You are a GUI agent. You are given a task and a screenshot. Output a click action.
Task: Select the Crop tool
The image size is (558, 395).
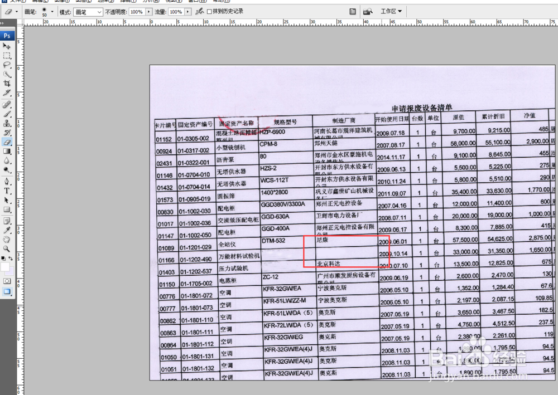click(x=7, y=84)
